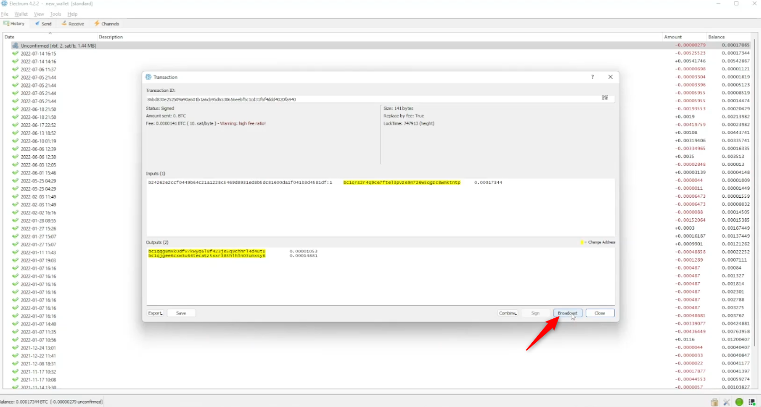Open the Wallet menu
The image size is (761, 407).
(x=21, y=14)
